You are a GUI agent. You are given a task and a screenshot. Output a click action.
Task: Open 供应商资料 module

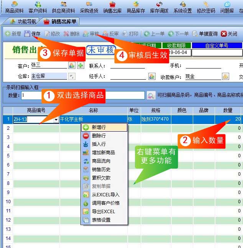(x=63, y=7)
